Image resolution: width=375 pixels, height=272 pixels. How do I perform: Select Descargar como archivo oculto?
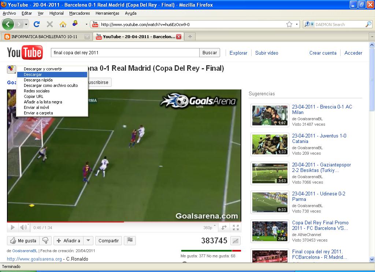(52, 85)
